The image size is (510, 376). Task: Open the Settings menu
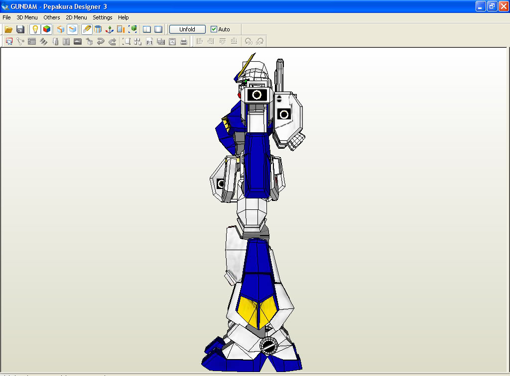point(103,17)
